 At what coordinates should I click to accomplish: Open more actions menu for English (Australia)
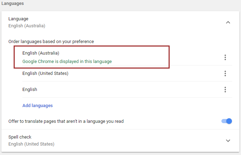point(225,57)
